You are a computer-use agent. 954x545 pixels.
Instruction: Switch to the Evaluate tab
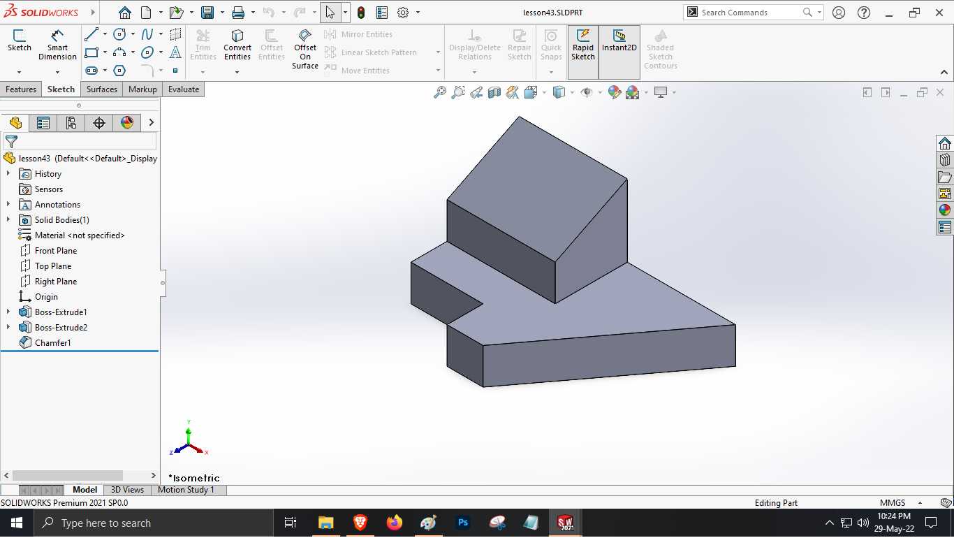(x=184, y=89)
